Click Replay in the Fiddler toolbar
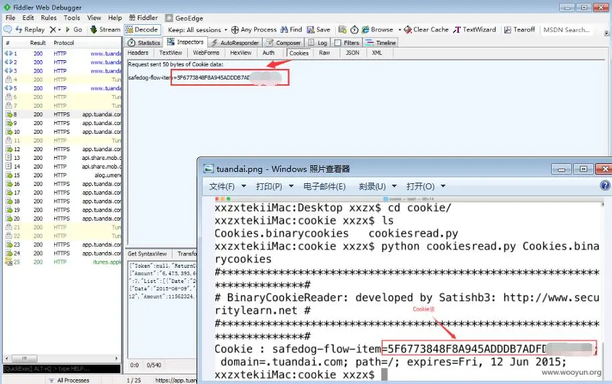The width and height of the screenshot is (612, 384). [x=30, y=29]
